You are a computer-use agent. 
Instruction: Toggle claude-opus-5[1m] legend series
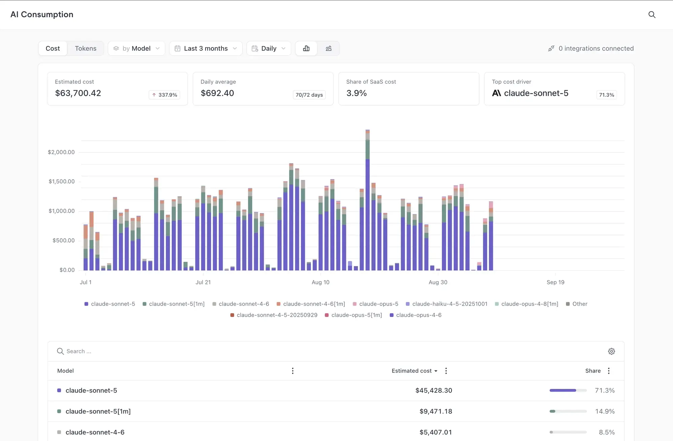353,315
